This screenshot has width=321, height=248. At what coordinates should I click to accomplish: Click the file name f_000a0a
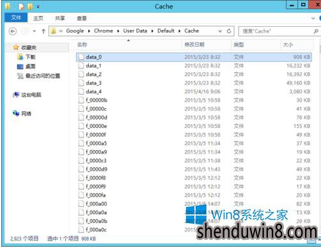coord(97,212)
